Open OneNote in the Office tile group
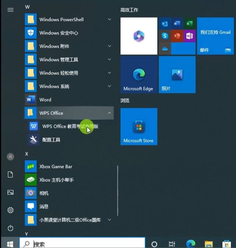 189,36
